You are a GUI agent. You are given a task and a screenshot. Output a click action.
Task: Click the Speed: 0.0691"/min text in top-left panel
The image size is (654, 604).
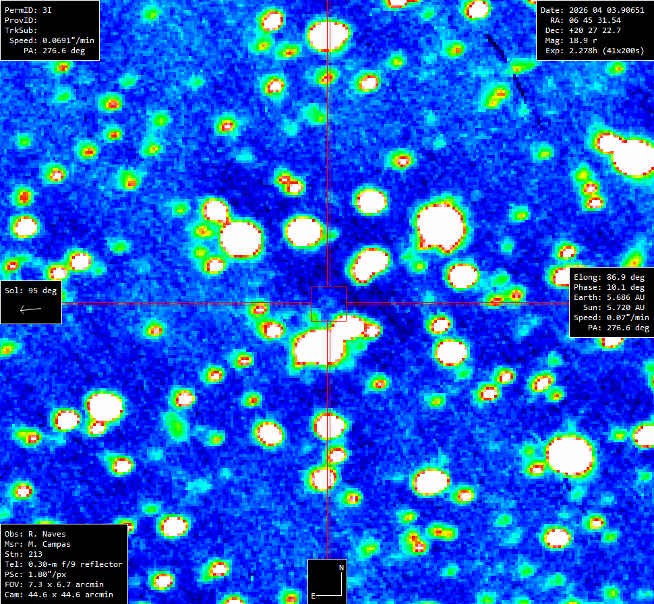pos(52,40)
